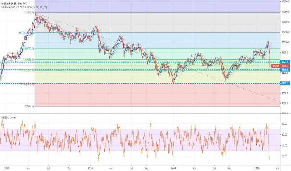
Task: Click the 10000.0 price axis label
Action: click(285, 42)
